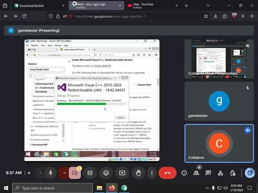Click the Filter by title field

tap(46, 75)
